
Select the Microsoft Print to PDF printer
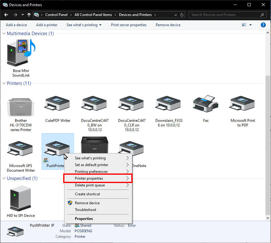242,103
